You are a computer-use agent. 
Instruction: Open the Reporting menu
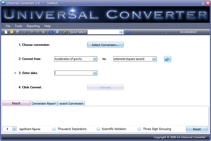pyautogui.click(x=33, y=26)
